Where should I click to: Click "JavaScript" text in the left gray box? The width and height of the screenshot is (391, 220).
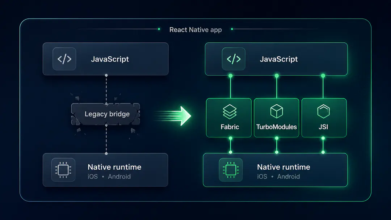pos(110,59)
